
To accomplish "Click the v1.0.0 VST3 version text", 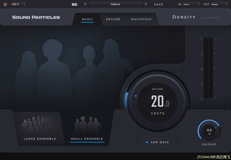I will click(x=210, y=18).
